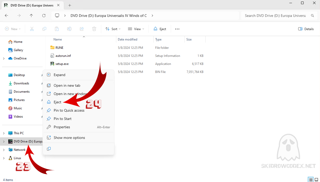Click the This PC monitor icon in address bar
320x182 pixels.
tap(57, 16)
